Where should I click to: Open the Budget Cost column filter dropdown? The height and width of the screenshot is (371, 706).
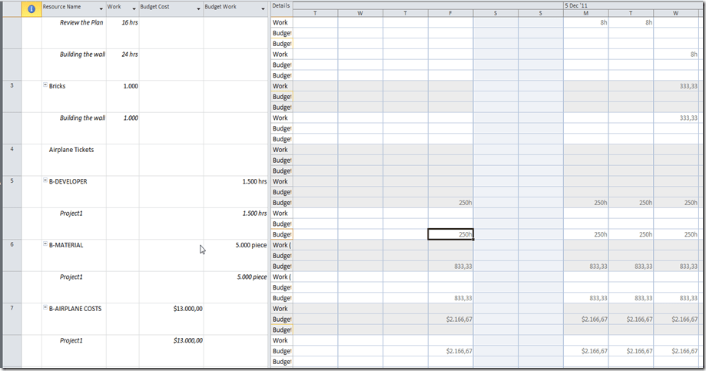tap(198, 8)
